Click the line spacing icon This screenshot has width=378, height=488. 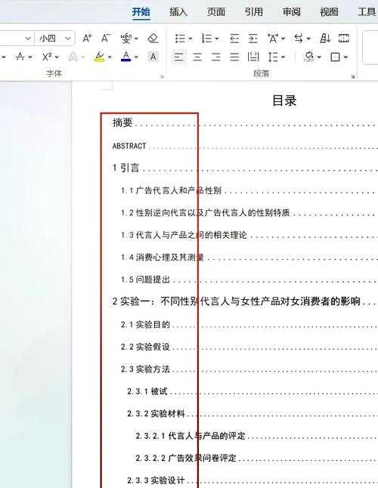coord(273,57)
